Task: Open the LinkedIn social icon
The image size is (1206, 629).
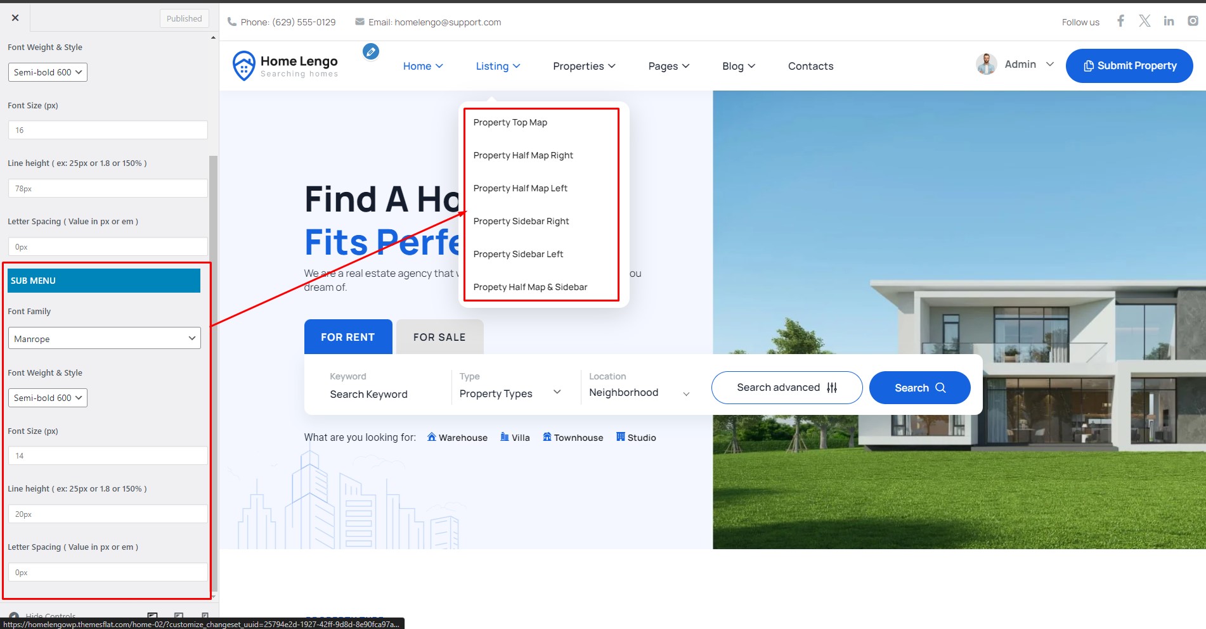Action: pyautogui.click(x=1169, y=21)
